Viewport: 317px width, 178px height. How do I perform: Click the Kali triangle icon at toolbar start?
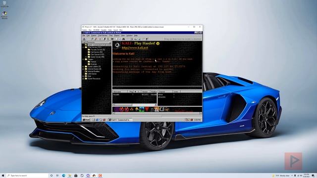coord(84,39)
